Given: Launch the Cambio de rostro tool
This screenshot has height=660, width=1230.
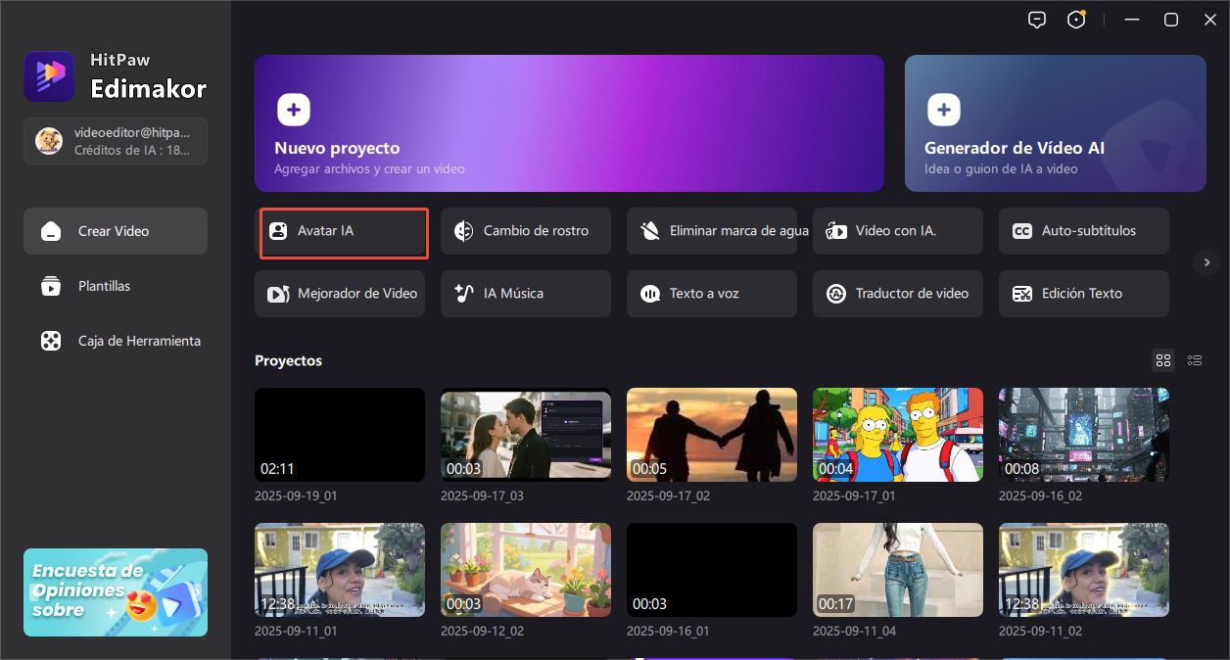Looking at the screenshot, I should coord(525,232).
